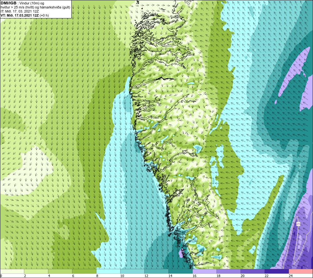Click the legend tick label '8'
313x278 pixels.
(97, 276)
